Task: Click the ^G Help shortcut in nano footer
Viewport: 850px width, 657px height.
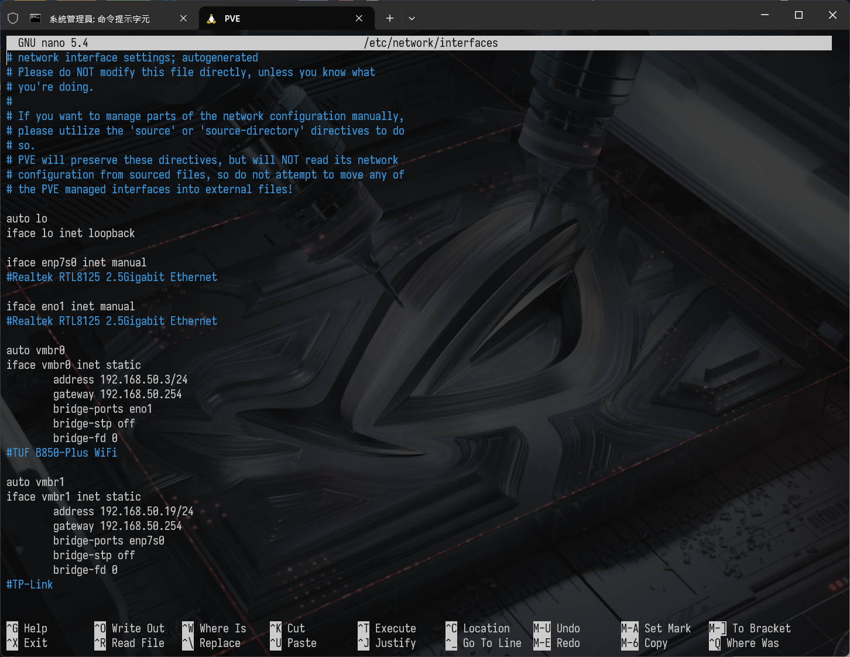Action: [28, 628]
